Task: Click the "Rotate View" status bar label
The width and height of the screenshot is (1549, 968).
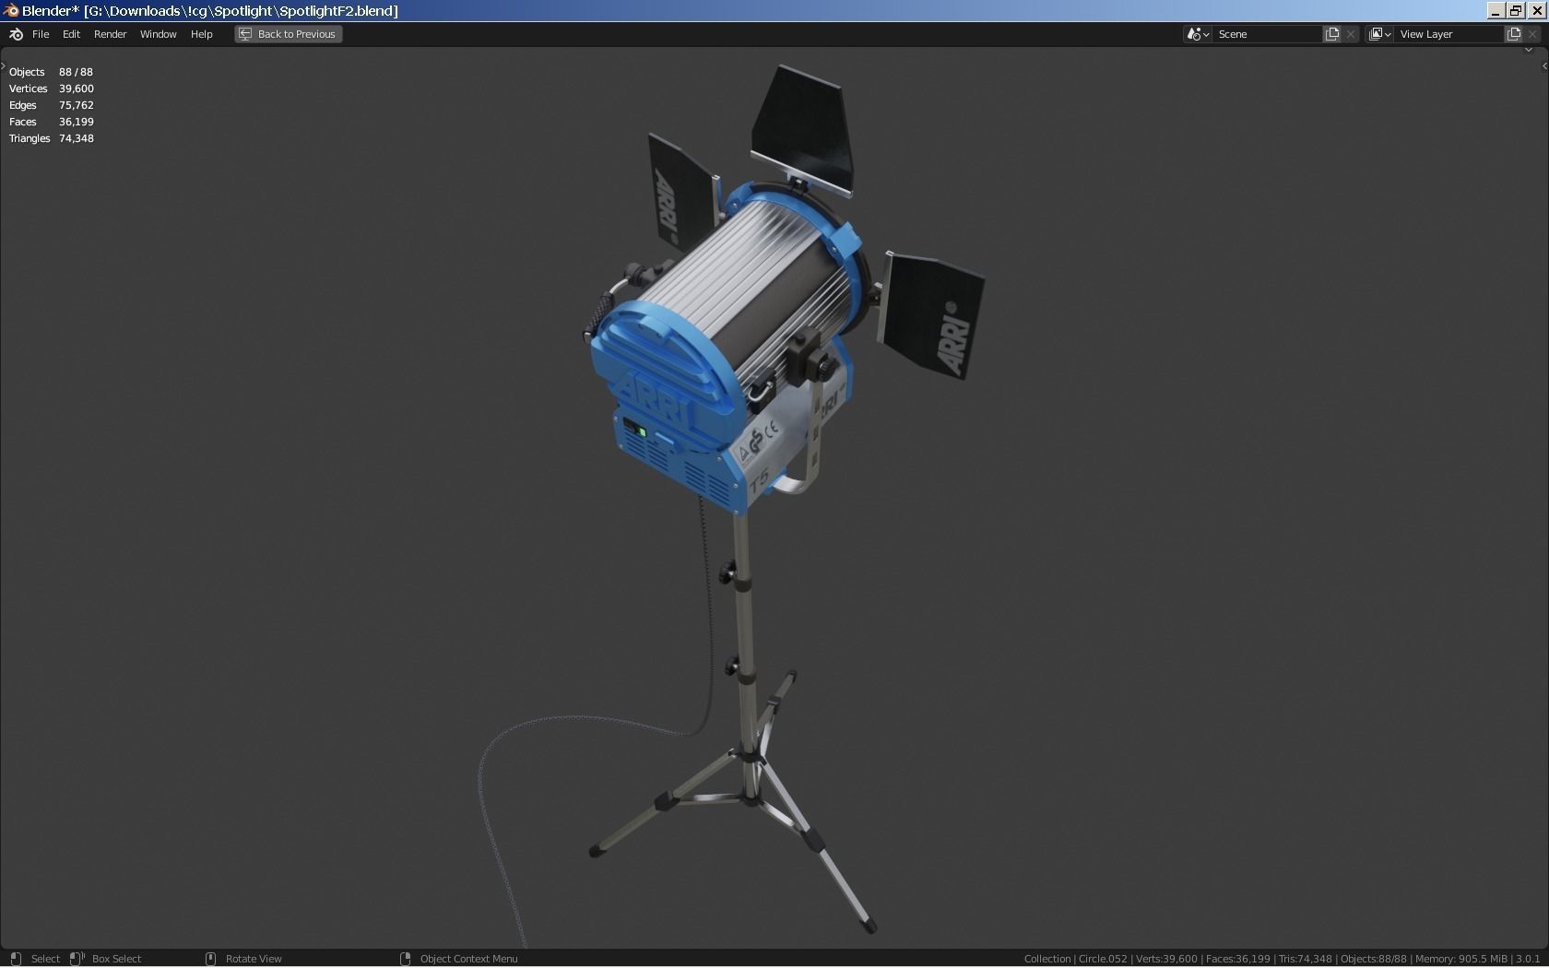Action: coord(254,959)
